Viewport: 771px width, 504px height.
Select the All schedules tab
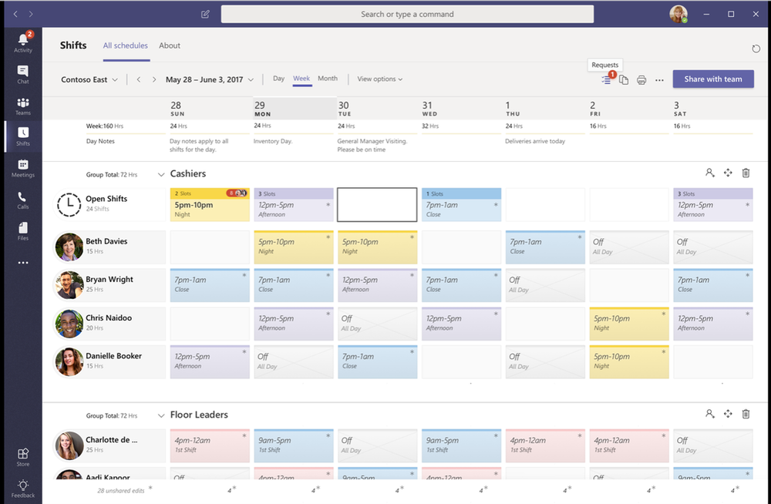126,45
